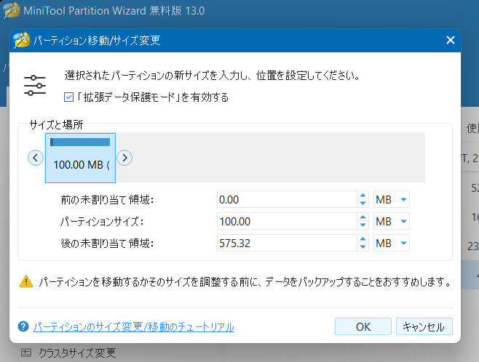This screenshot has height=362, width=479.
Task: Increase パーティションサイズ with up spinner
Action: [362, 217]
